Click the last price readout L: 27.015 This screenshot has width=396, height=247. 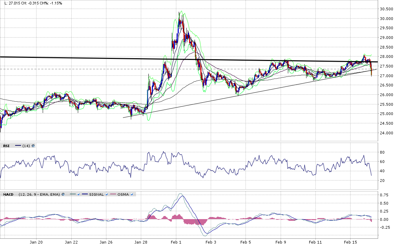[10, 3]
